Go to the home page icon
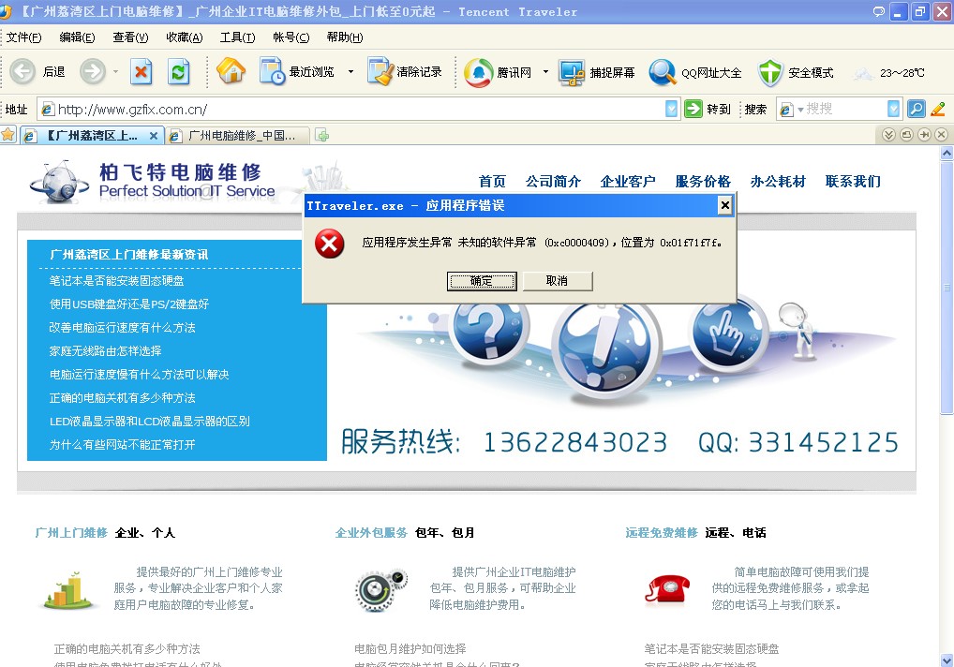Image resolution: width=954 pixels, height=667 pixels. point(231,71)
